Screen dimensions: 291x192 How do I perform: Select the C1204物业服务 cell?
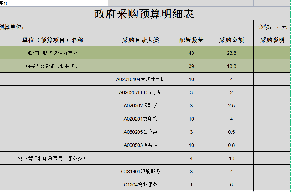pyautogui.click(x=140, y=184)
